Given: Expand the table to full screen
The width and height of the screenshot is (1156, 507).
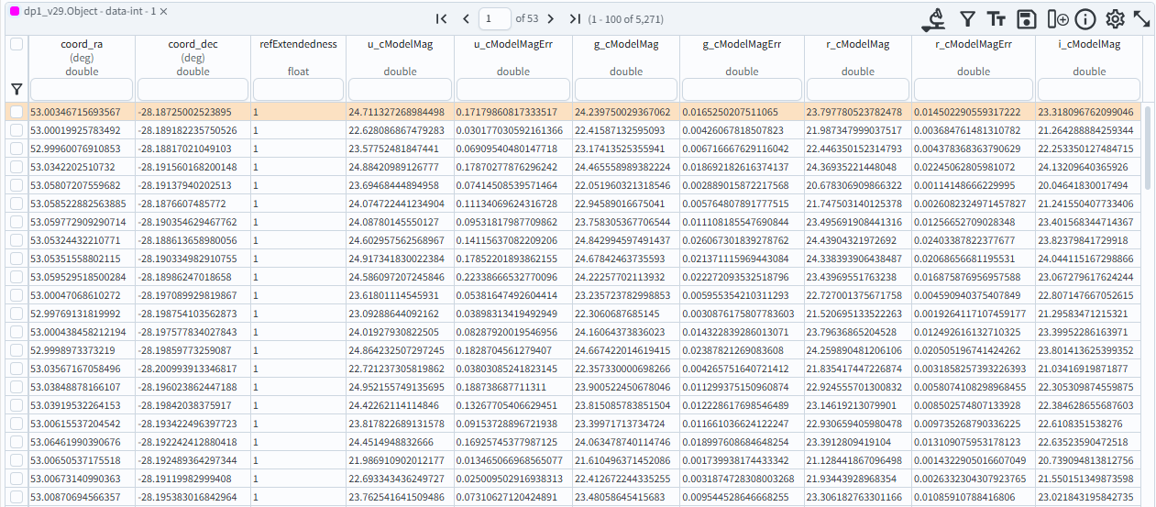Looking at the screenshot, I should click(x=1141, y=18).
